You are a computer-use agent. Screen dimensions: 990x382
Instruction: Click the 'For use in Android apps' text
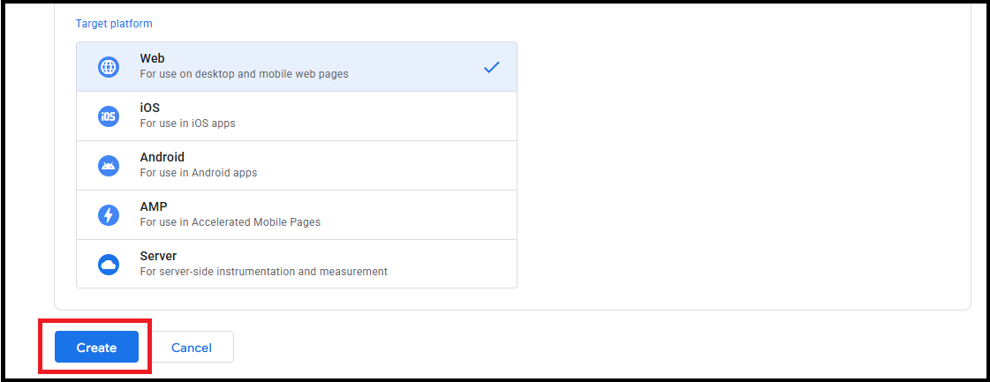[199, 173]
